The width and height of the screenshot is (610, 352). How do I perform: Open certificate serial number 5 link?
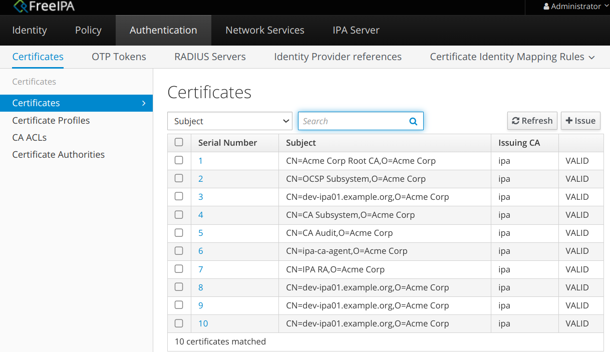(200, 233)
